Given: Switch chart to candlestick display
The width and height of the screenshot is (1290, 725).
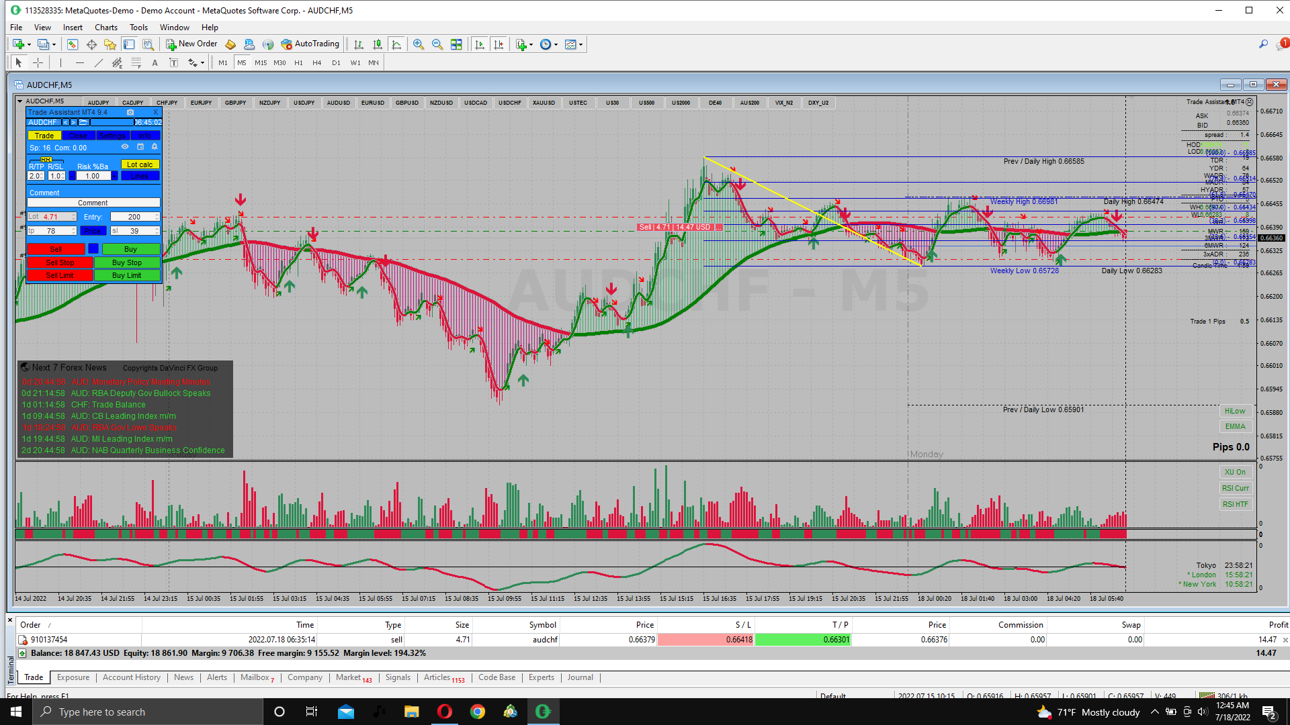Looking at the screenshot, I should [378, 44].
